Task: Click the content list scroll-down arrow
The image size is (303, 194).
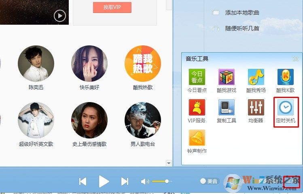Action: [x=169, y=163]
